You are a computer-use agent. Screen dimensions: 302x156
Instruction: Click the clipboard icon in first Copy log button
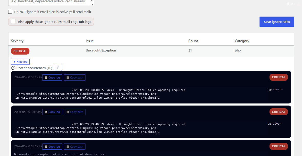(46, 77)
